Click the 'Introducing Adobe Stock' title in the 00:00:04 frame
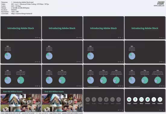 coord(21,28)
